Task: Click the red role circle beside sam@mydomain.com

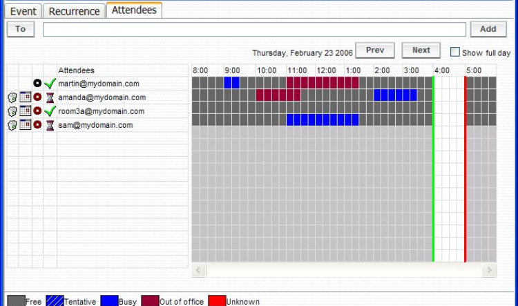Action: (37, 124)
